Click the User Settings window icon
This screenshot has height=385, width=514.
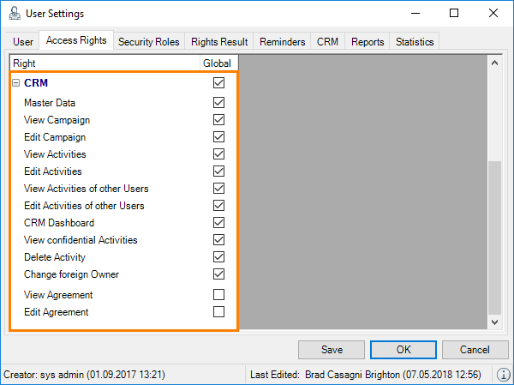15,14
